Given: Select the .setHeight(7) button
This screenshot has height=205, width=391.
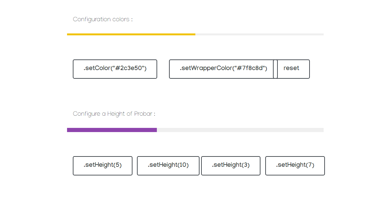Looking at the screenshot, I should pyautogui.click(x=295, y=165).
